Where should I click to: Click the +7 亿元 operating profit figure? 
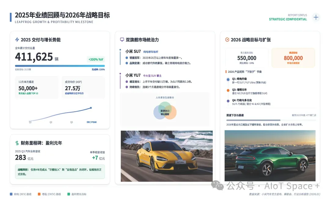click(x=98, y=158)
